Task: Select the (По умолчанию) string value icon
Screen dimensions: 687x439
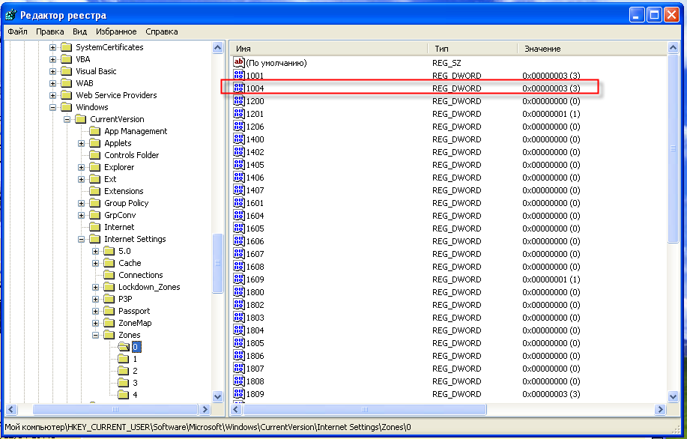Action: click(x=239, y=63)
